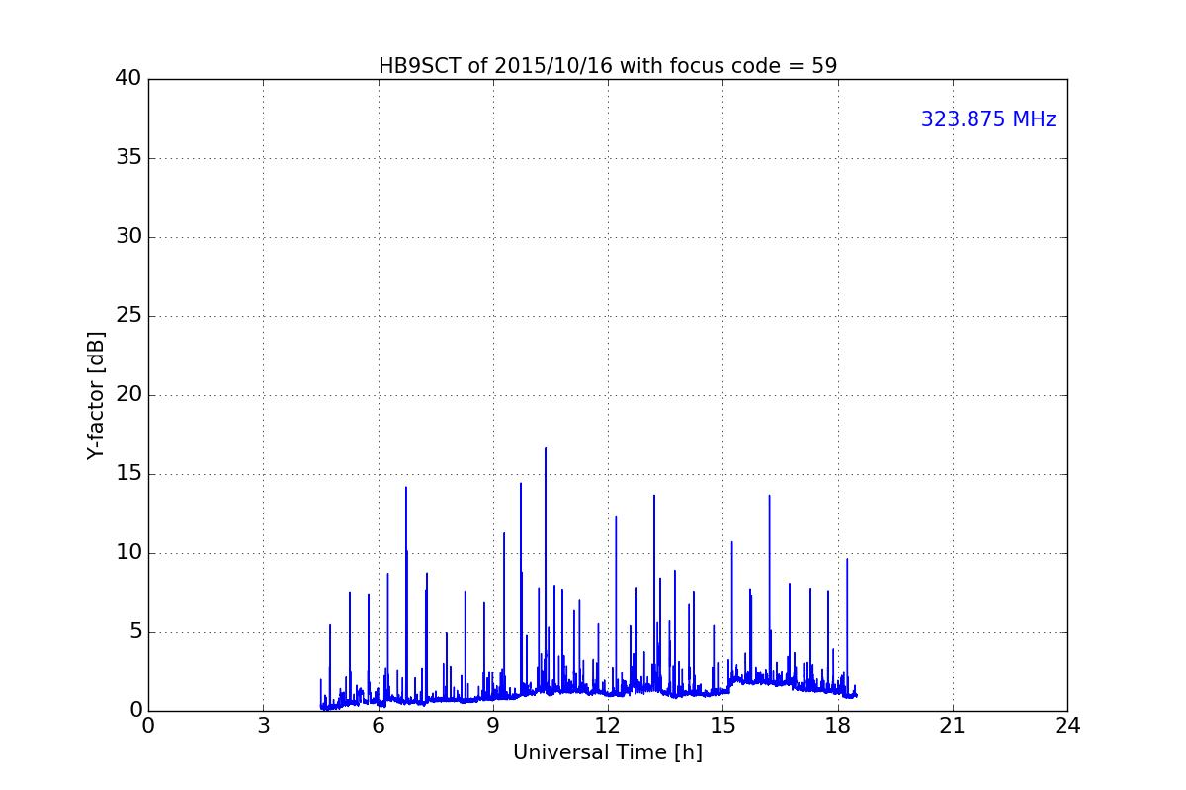Click y-axis tick label '30'
This screenshot has height=790, width=1186.
(x=128, y=237)
